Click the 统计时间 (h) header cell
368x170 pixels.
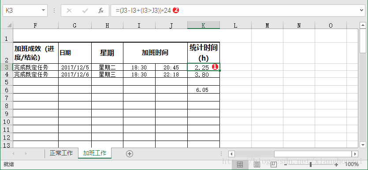204,53
